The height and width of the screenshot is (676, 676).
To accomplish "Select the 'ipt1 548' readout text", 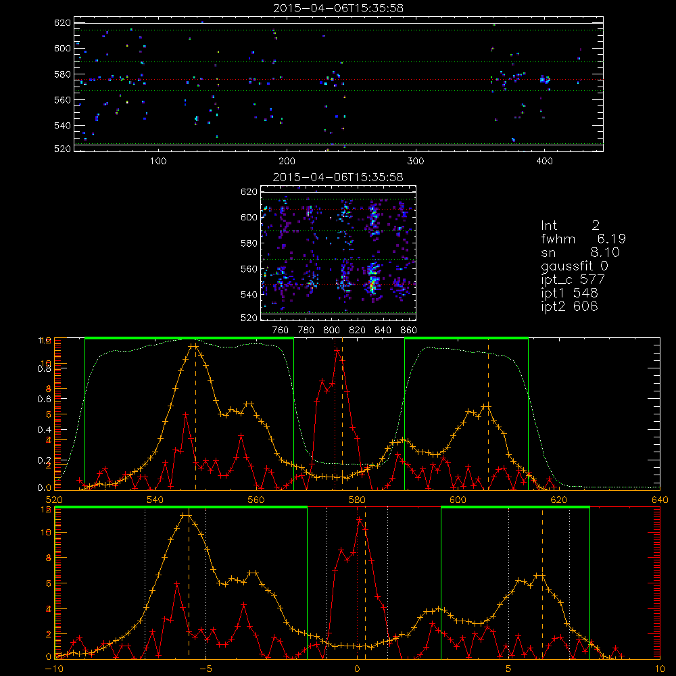I will click(x=569, y=293).
